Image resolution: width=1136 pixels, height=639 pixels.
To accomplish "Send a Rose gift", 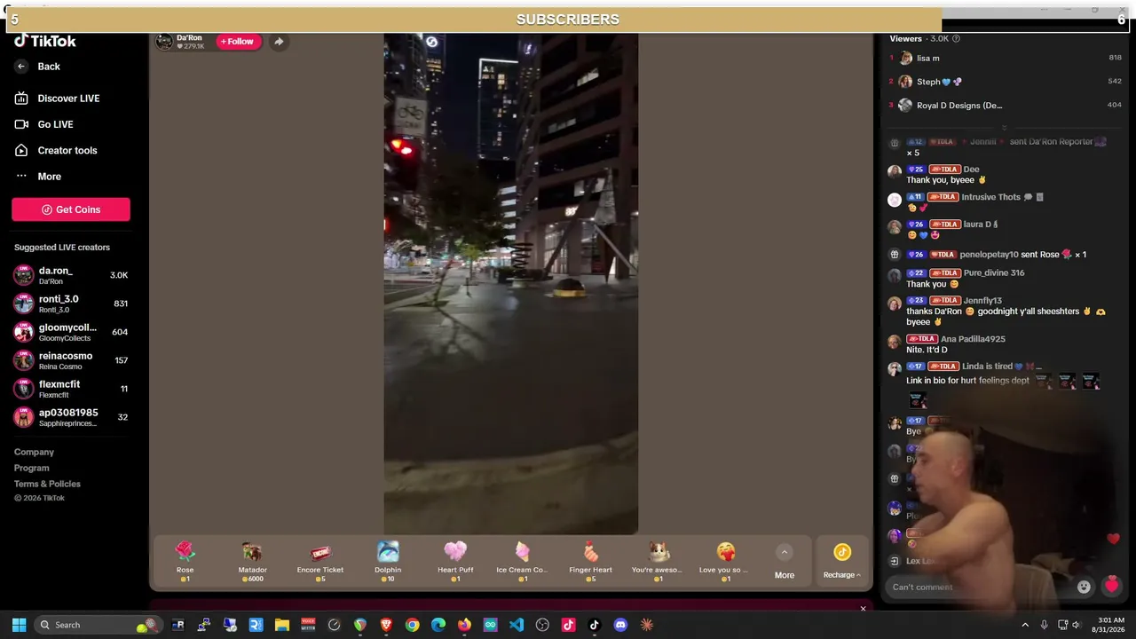I will (x=185, y=562).
